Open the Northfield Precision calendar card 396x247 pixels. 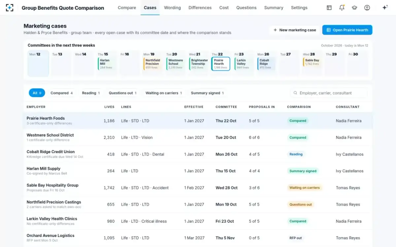coord(153,64)
